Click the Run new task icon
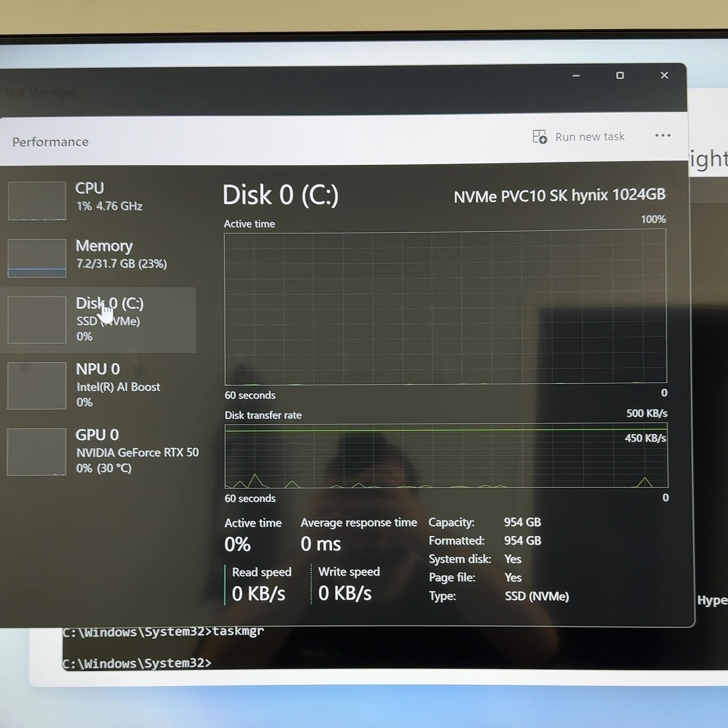Screen dimensions: 728x728 [x=539, y=137]
